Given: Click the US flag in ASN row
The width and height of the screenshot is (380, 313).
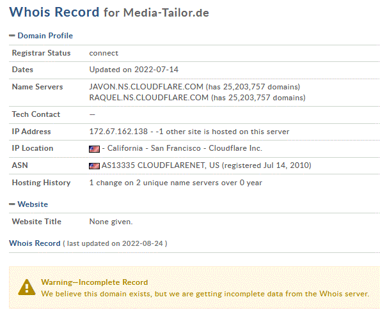Looking at the screenshot, I should pos(94,166).
